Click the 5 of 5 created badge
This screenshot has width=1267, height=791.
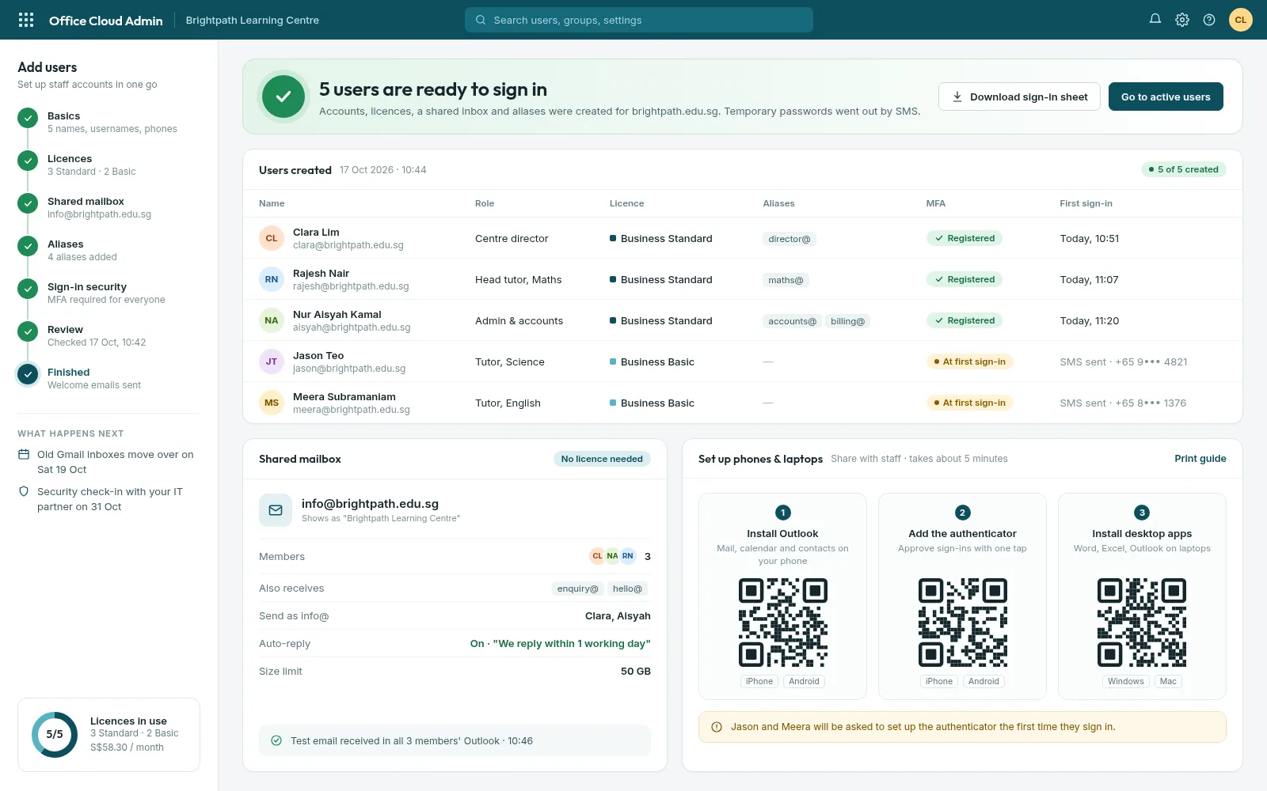pyautogui.click(x=1184, y=169)
